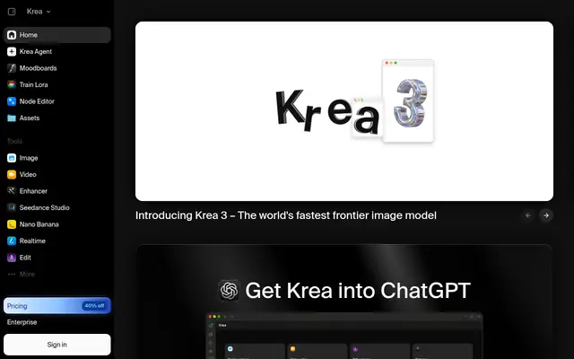This screenshot has height=359, width=574.
Task: Expand More tools ellipsis icon
Action: tap(12, 274)
